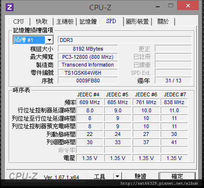This screenshot has width=204, height=188.
Task: Click the 1.35 V voltage under JEDEC #7
Action: click(174, 158)
